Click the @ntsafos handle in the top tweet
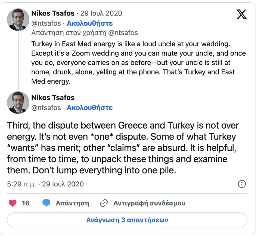 pyautogui.click(x=46, y=23)
